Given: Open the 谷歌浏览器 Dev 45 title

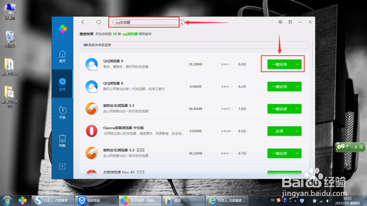Looking at the screenshot, I should [x=119, y=172].
